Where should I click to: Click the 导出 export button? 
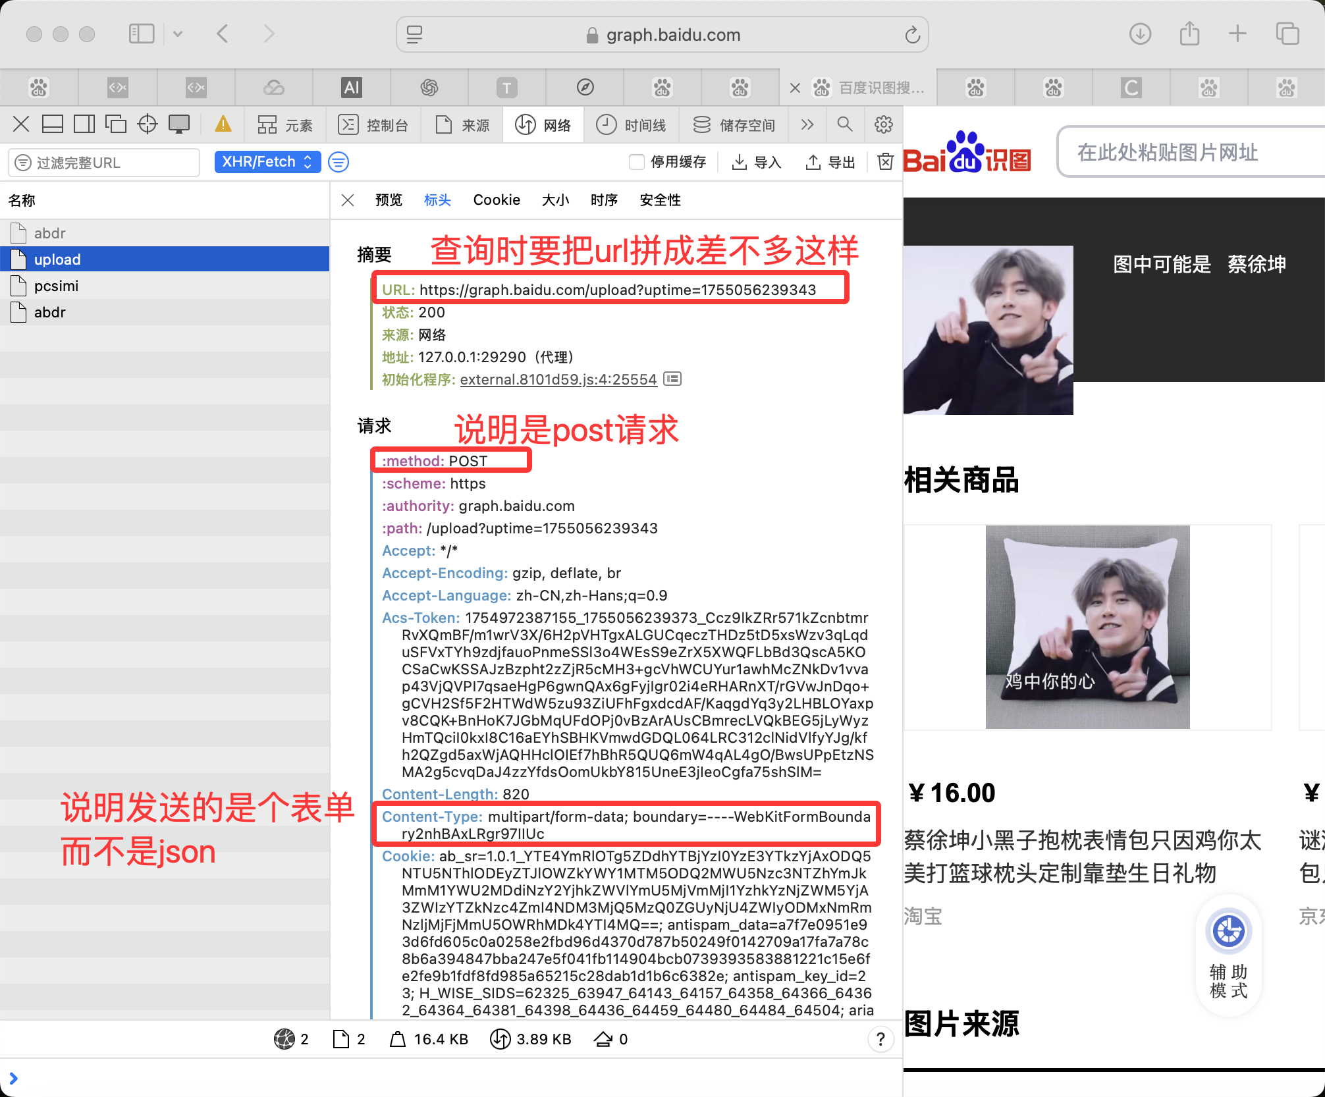click(x=830, y=162)
